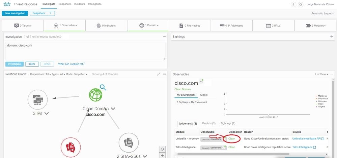Viewport: 337px width, 158px height.
Task: Open the Mode: Simplified filter
Action: click(77, 74)
